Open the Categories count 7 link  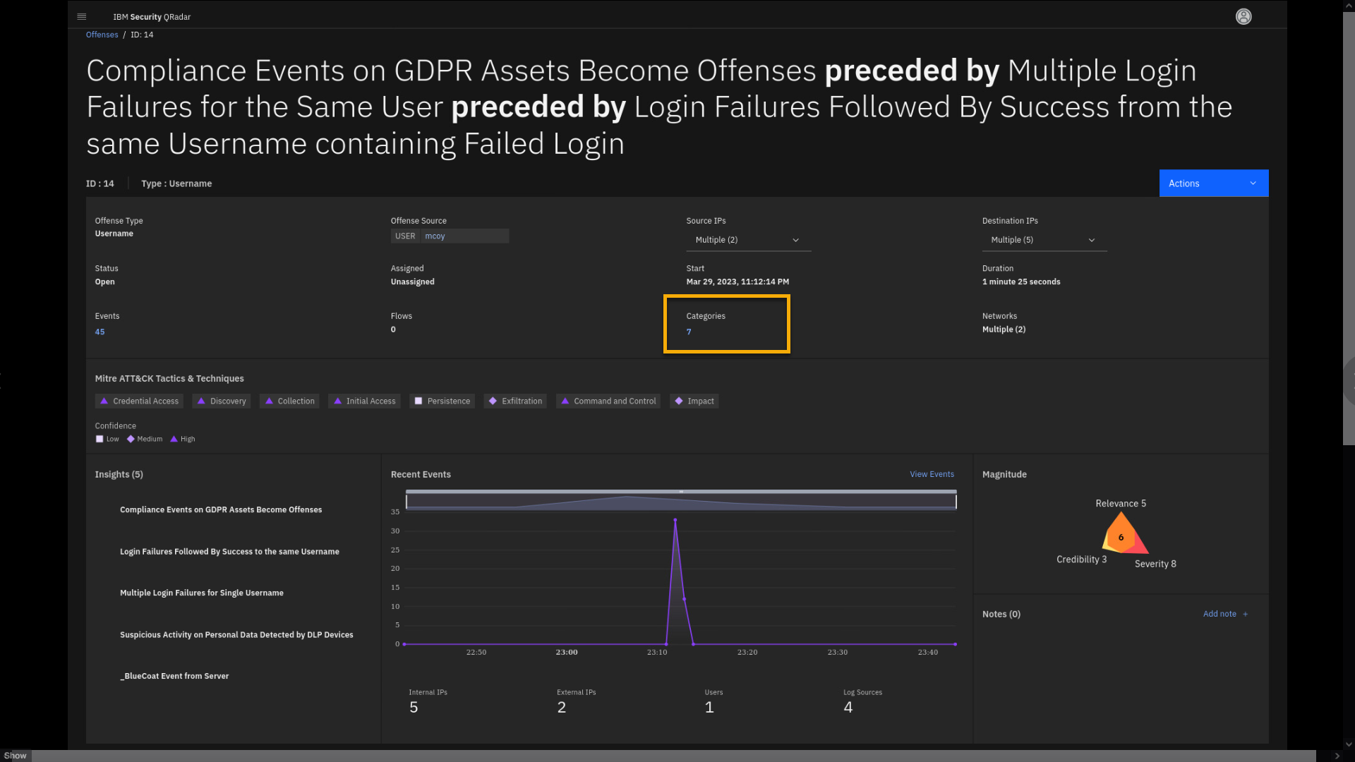(x=689, y=332)
